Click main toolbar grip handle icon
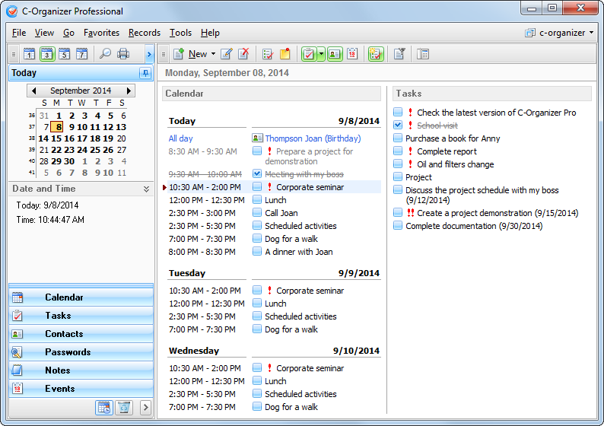Image resolution: width=604 pixels, height=426 pixels. tap(164, 54)
